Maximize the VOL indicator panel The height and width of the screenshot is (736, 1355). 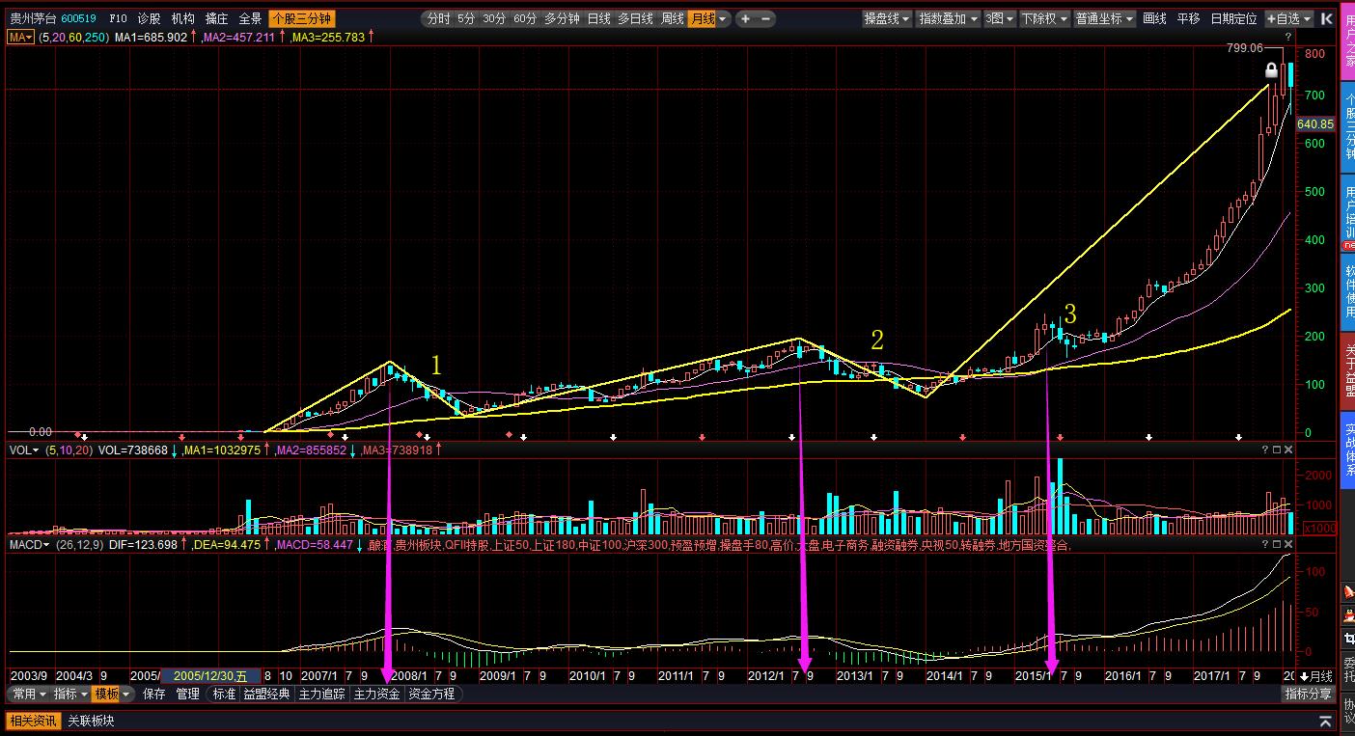1277,450
